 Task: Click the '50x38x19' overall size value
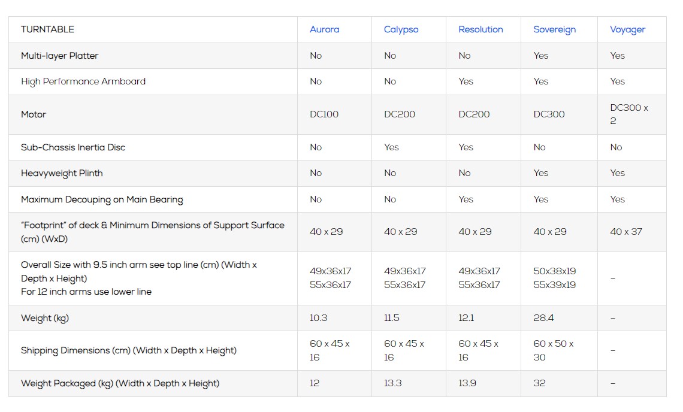click(555, 271)
